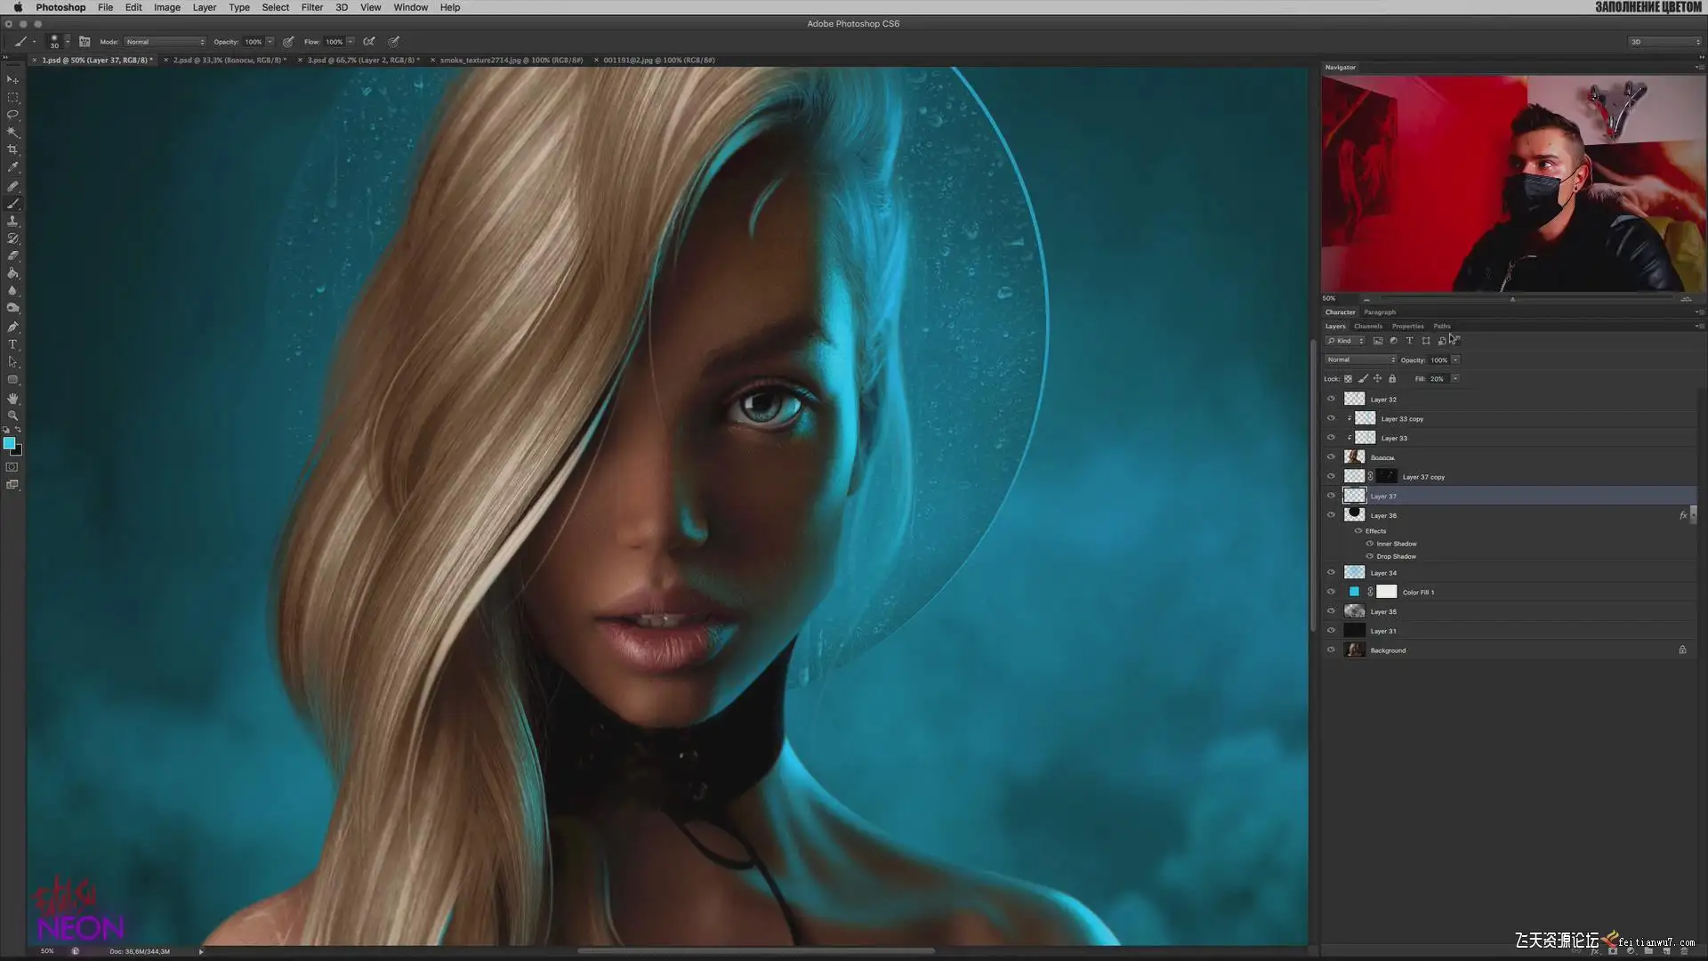Filter layers by type layers icon

pyautogui.click(x=1409, y=341)
